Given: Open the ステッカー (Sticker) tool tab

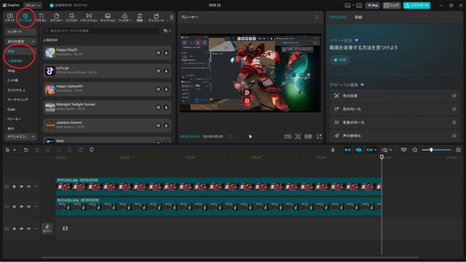Looking at the screenshot, I should tap(56, 18).
